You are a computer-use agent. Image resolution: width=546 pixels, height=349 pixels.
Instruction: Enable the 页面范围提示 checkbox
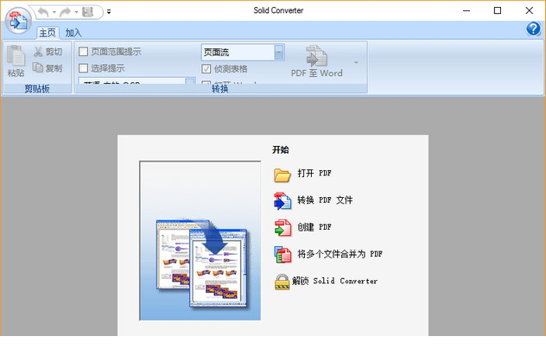pos(83,52)
